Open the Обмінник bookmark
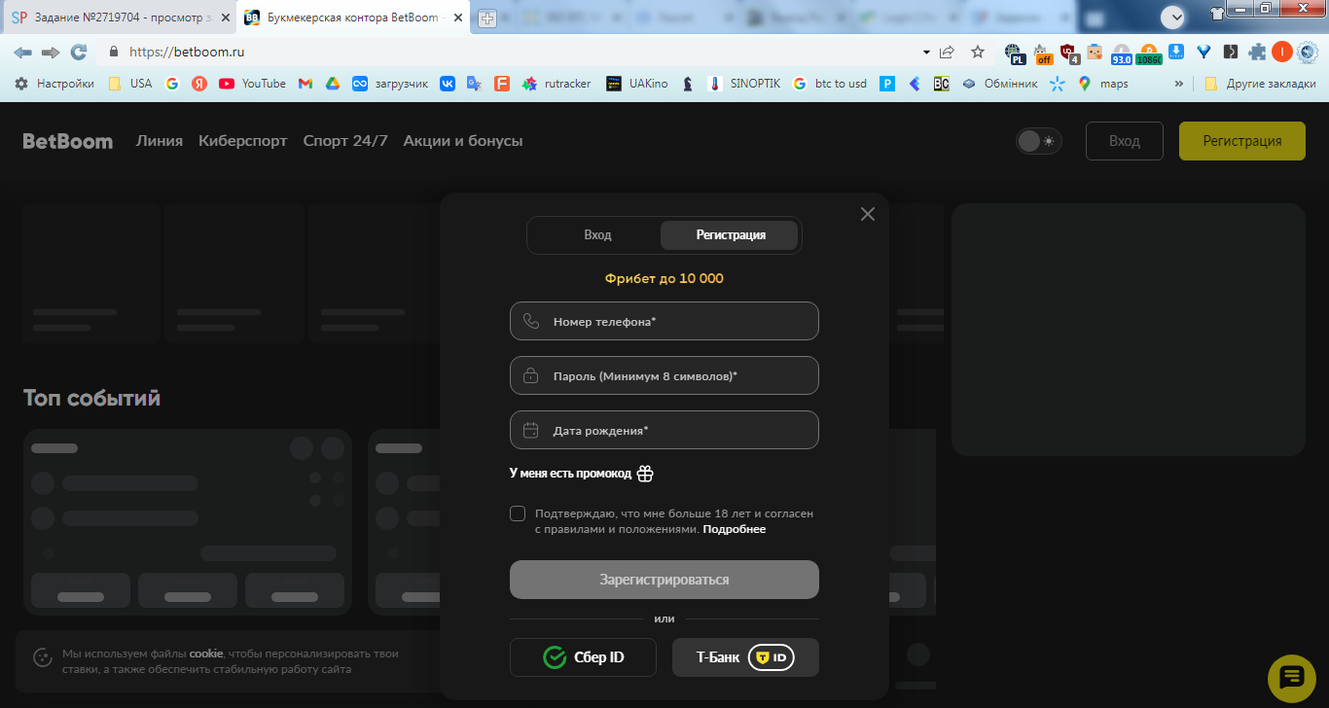This screenshot has width=1329, height=708. click(1000, 84)
